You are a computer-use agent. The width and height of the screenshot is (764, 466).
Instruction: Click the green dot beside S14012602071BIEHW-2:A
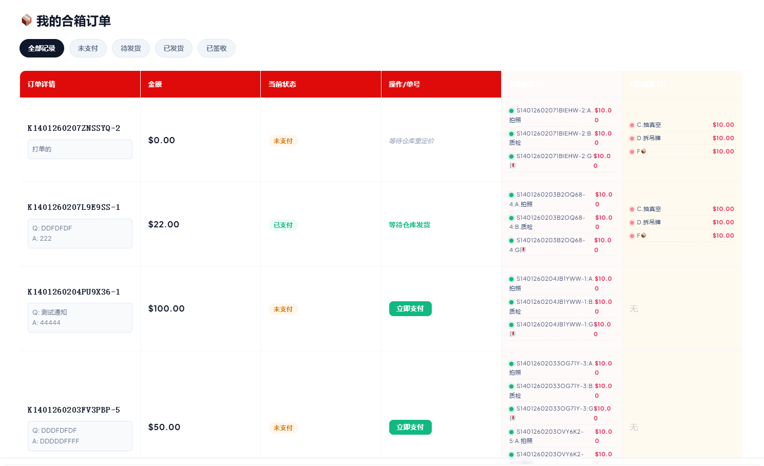coord(511,111)
